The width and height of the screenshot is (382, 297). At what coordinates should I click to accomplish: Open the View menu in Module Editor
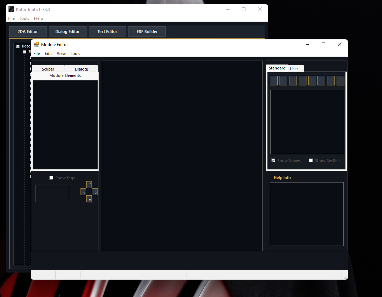(x=61, y=54)
